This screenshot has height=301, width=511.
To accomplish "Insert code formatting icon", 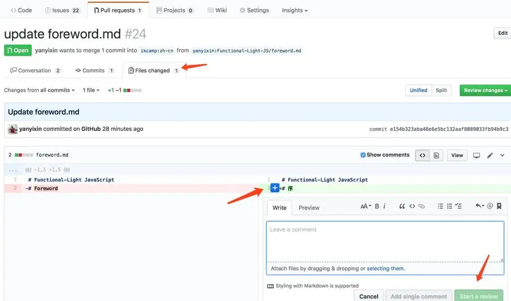I will pos(412,206).
